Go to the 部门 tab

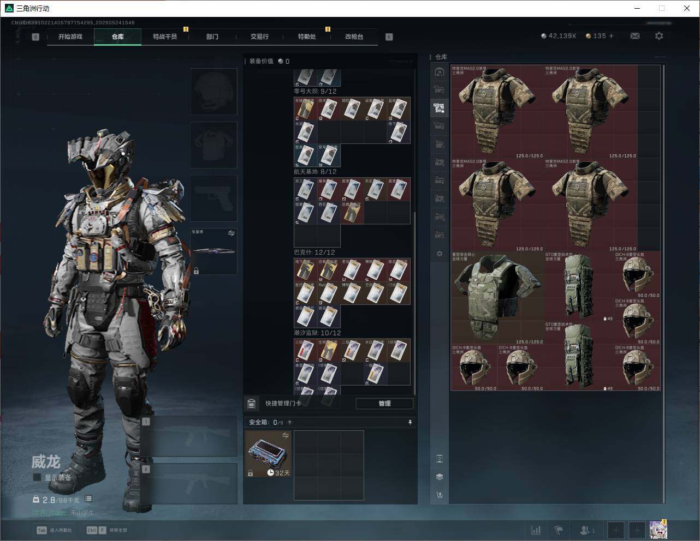(x=212, y=37)
